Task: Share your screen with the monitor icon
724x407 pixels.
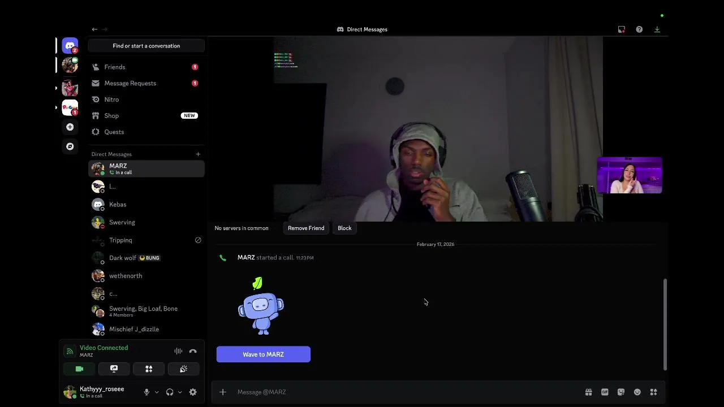Action: click(114, 369)
